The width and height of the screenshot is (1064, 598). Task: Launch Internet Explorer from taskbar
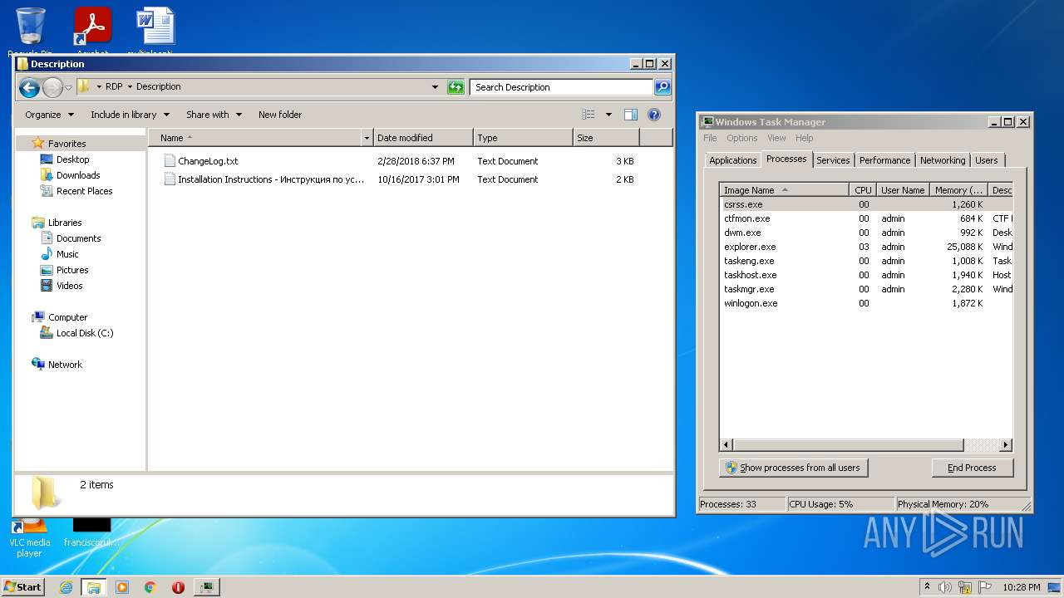click(66, 587)
